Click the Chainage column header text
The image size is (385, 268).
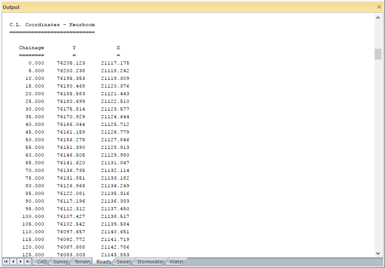32,48
